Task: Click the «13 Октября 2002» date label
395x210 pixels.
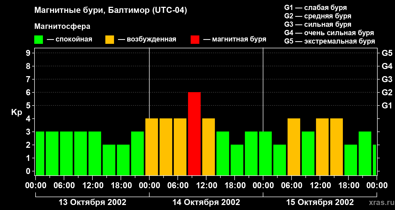Action: 92,202
